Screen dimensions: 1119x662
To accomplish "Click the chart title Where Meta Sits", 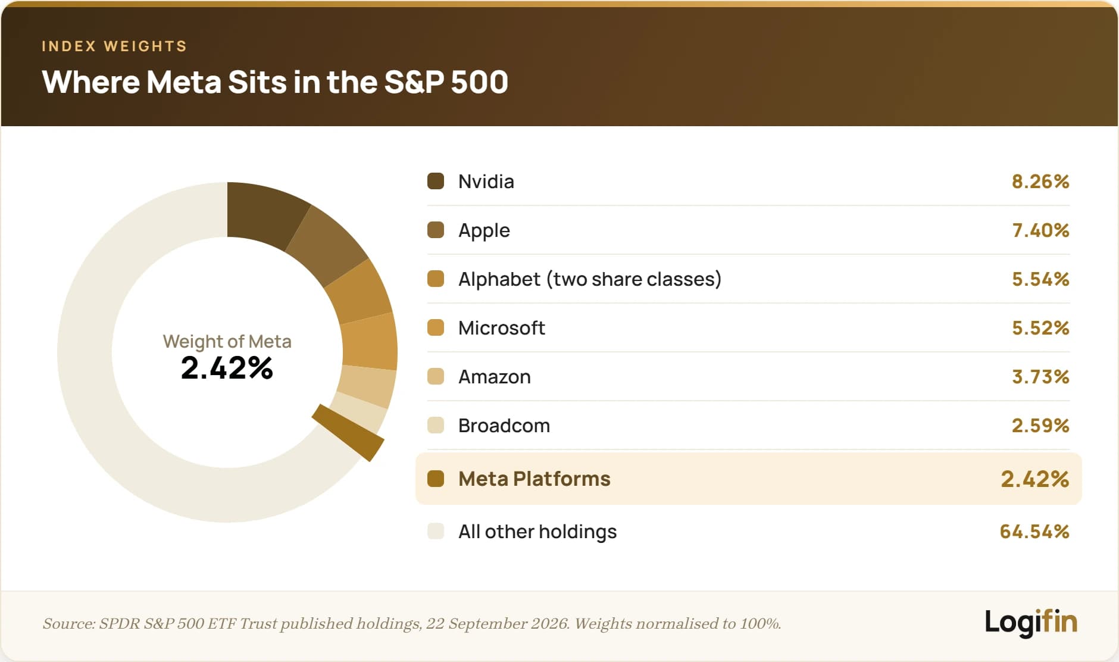I will (x=275, y=82).
